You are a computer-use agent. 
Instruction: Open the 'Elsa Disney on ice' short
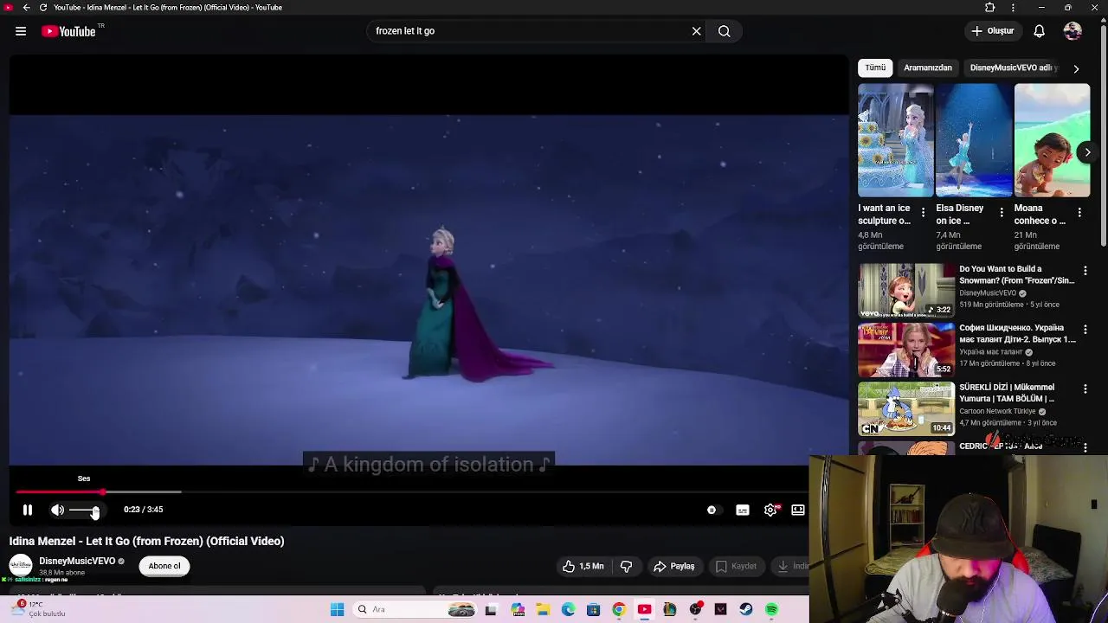[x=974, y=140]
